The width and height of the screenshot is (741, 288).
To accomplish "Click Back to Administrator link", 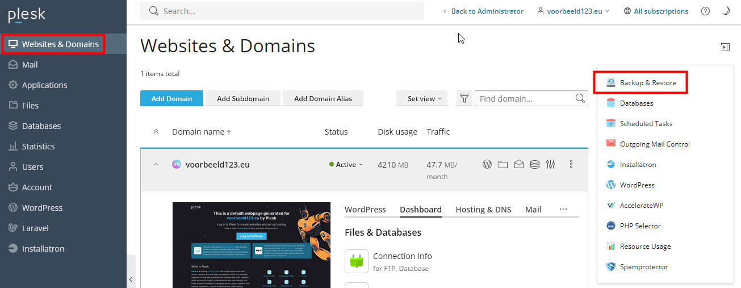I will (483, 11).
